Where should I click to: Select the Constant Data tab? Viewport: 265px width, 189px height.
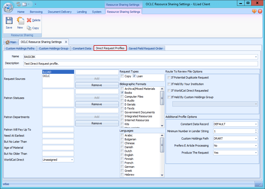pos(82,48)
